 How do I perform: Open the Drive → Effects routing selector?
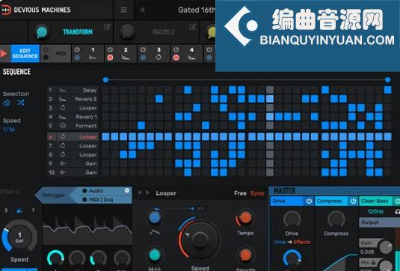[292, 242]
